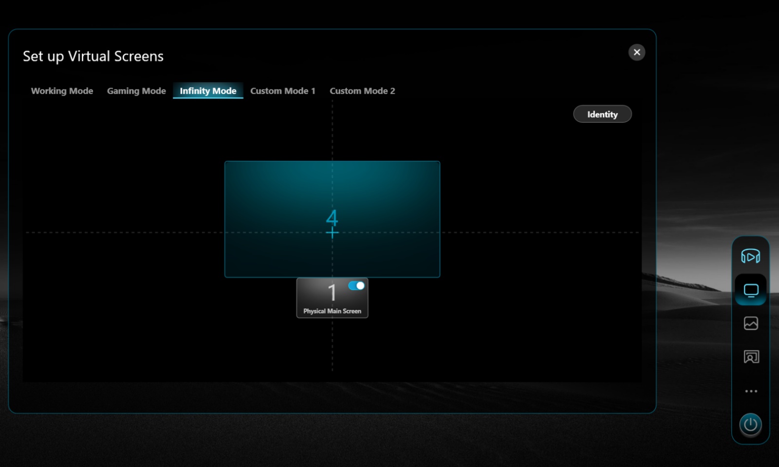Open the wallpaper image icon in sidebar

click(751, 323)
